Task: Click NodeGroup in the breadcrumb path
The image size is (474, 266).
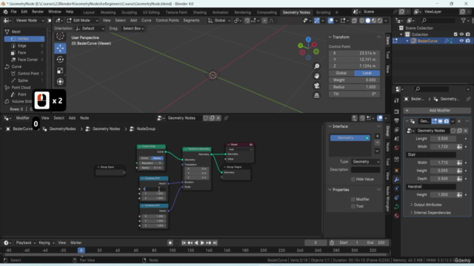Action: tap(146, 129)
